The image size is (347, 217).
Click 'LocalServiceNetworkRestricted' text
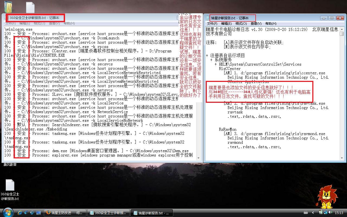(129, 73)
